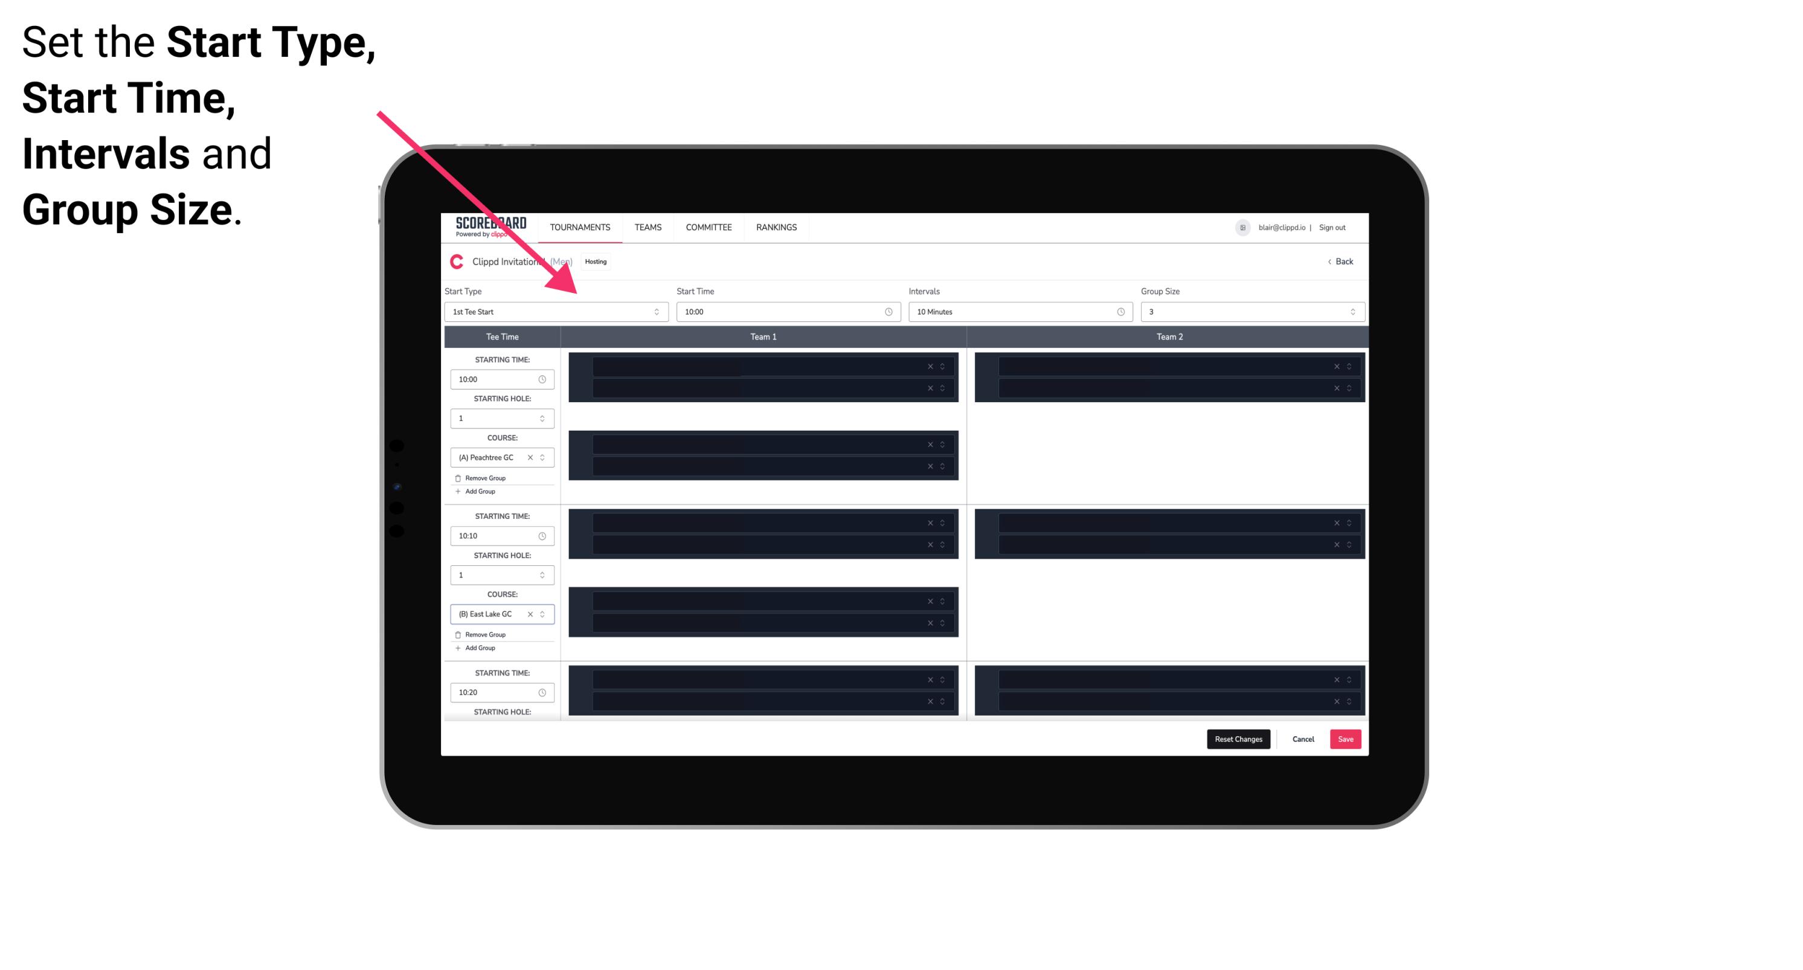The width and height of the screenshot is (1803, 970).
Task: Click the Tournaments navigation icon
Action: coord(580,227)
